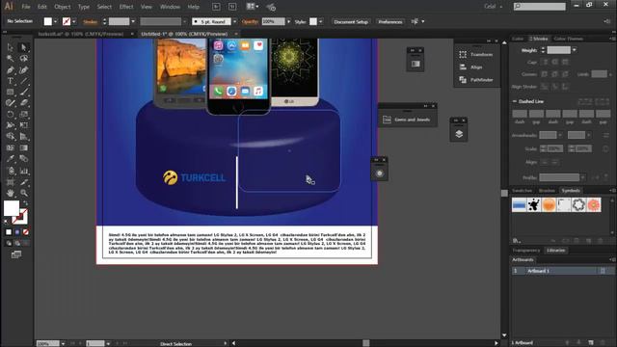Set corner to Round Join
This screenshot has width=617, height=347.
(x=554, y=74)
